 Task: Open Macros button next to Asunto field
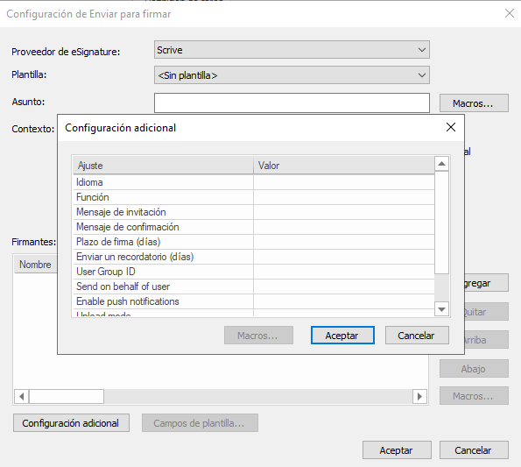(x=474, y=103)
